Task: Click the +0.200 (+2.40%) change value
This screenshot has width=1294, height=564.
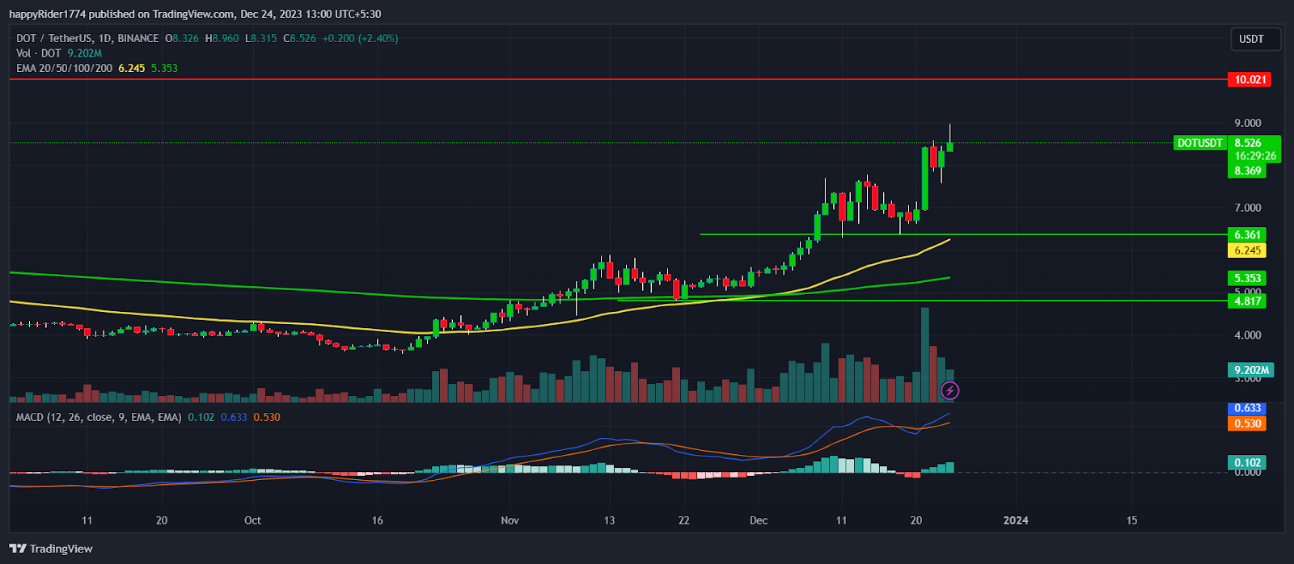Action: click(360, 38)
